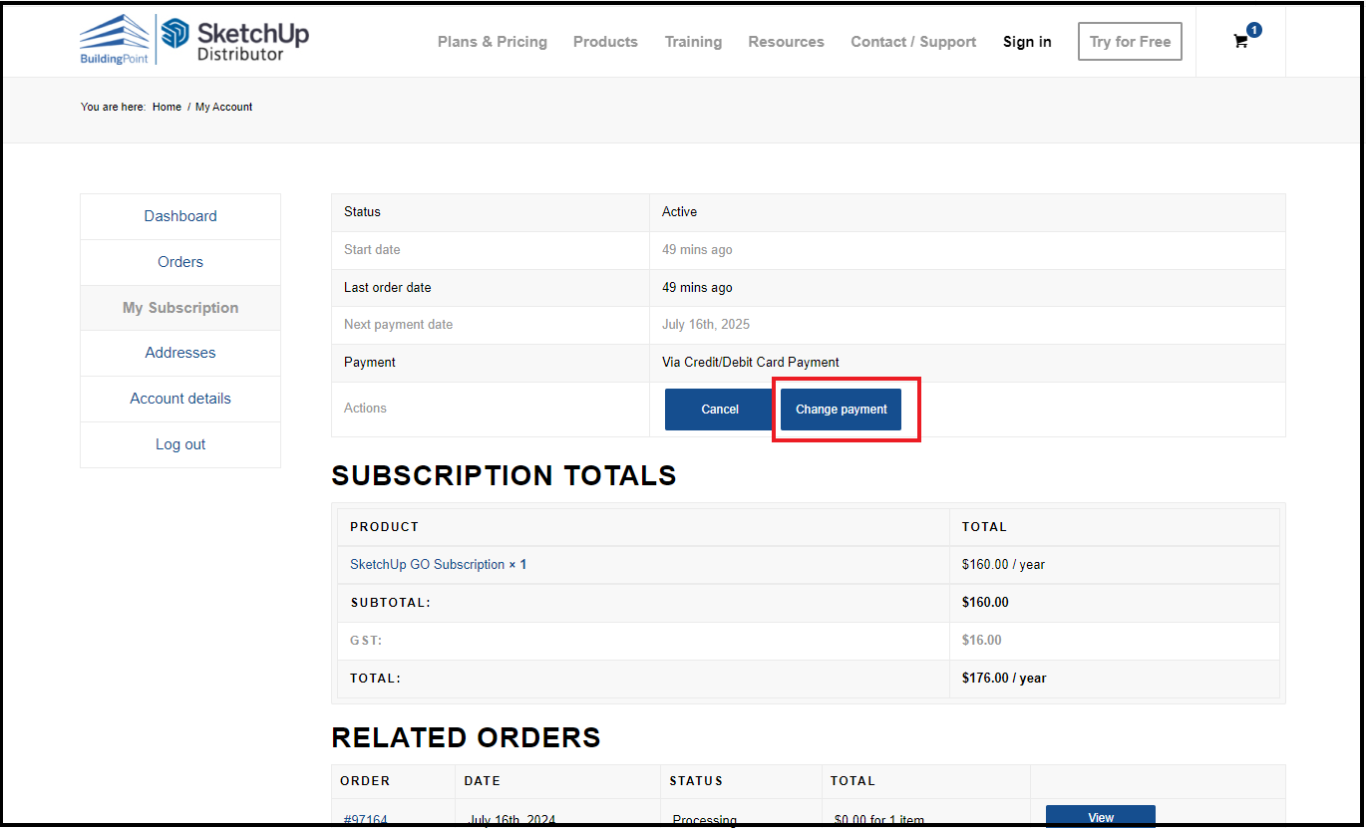Select My Subscription sidebar item
This screenshot has height=828, width=1366.
coord(180,308)
